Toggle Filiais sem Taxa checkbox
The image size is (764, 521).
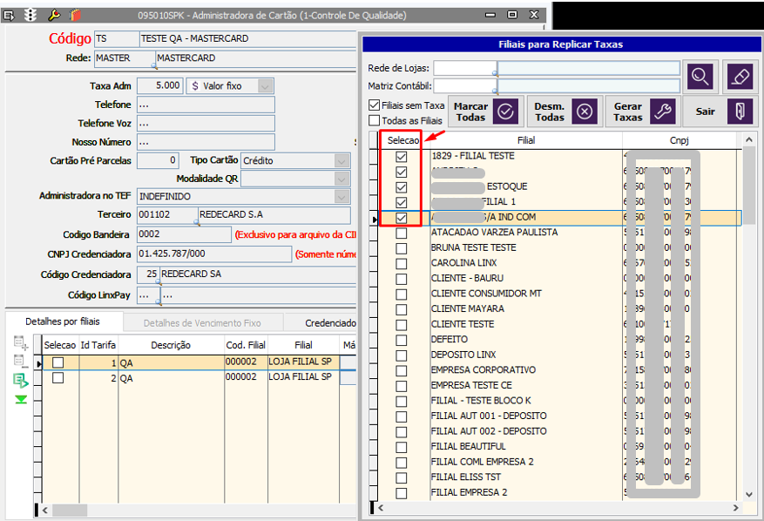click(375, 105)
